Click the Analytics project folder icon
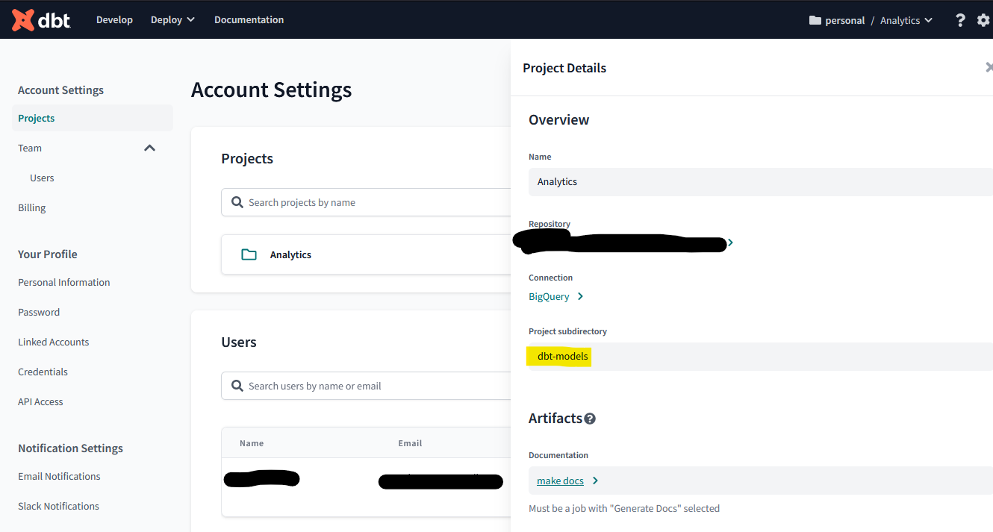This screenshot has height=532, width=993. click(249, 254)
